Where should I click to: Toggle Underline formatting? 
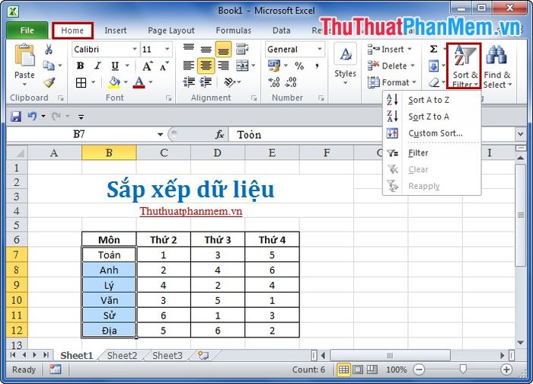[x=115, y=66]
